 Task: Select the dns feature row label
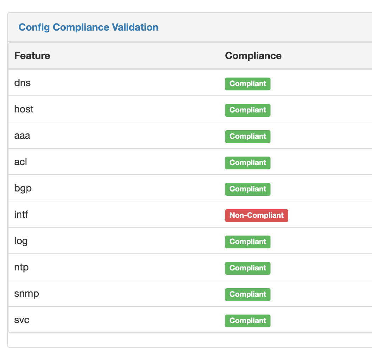22,83
